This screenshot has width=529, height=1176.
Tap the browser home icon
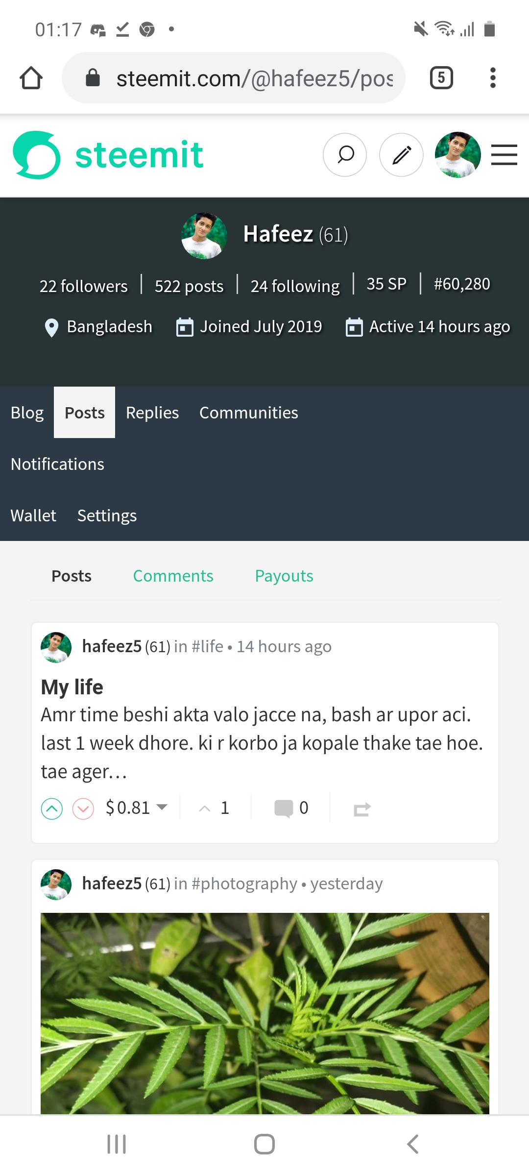tap(31, 78)
